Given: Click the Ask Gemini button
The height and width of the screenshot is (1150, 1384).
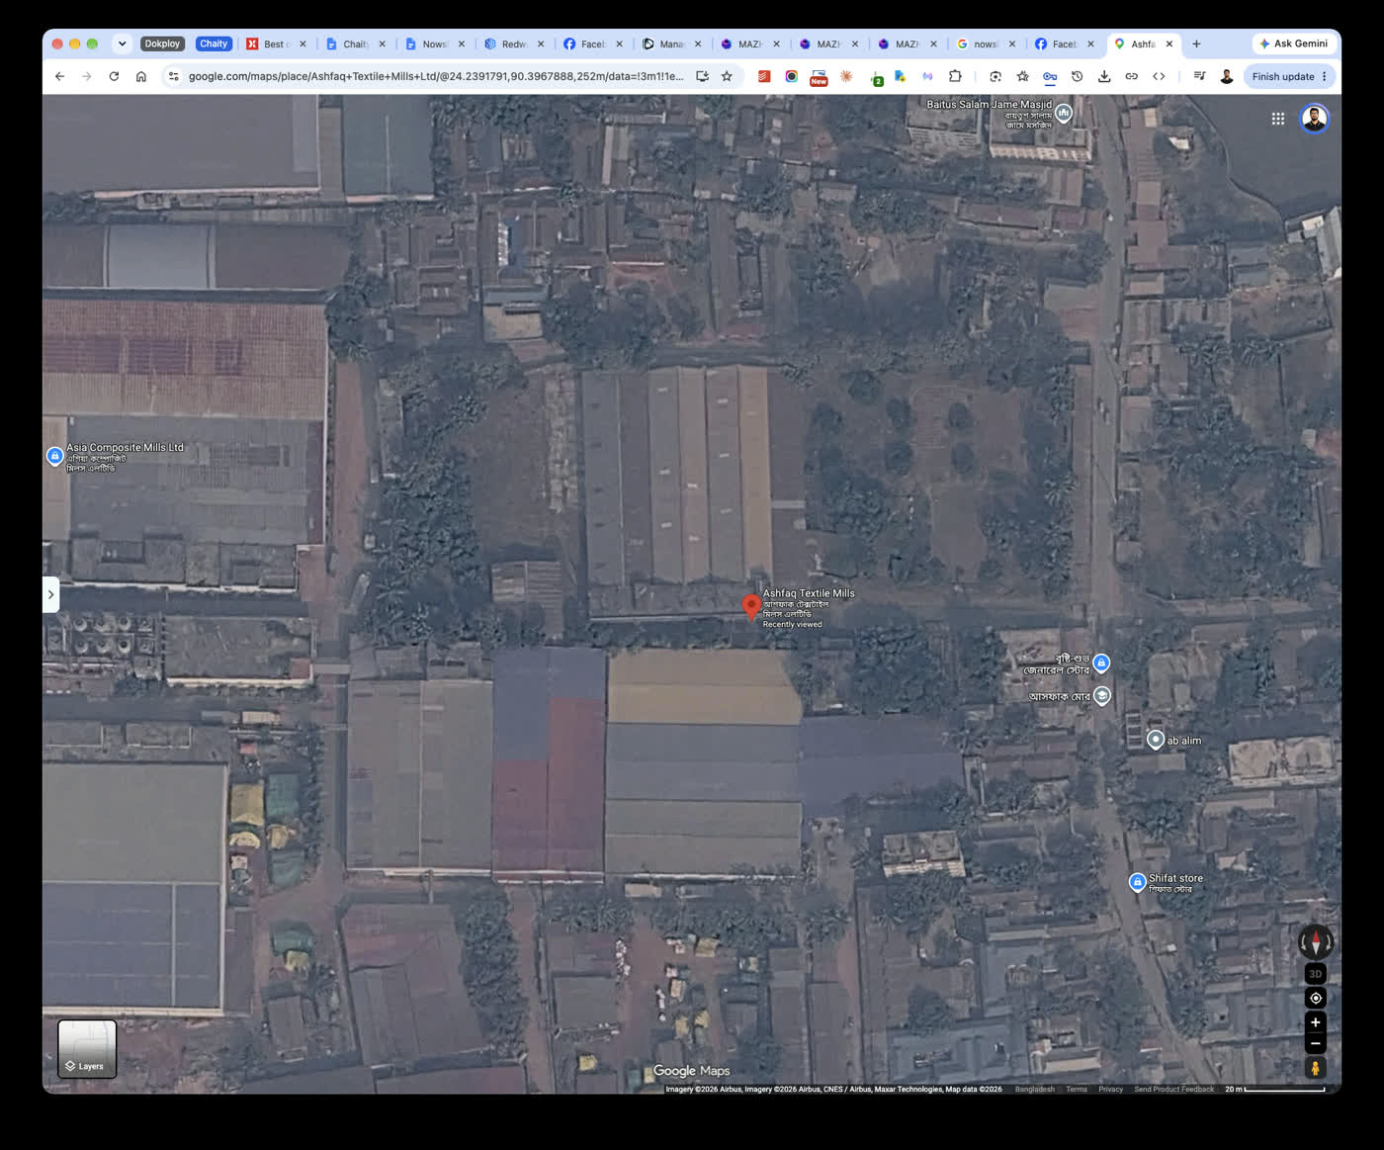Looking at the screenshot, I should 1294,44.
